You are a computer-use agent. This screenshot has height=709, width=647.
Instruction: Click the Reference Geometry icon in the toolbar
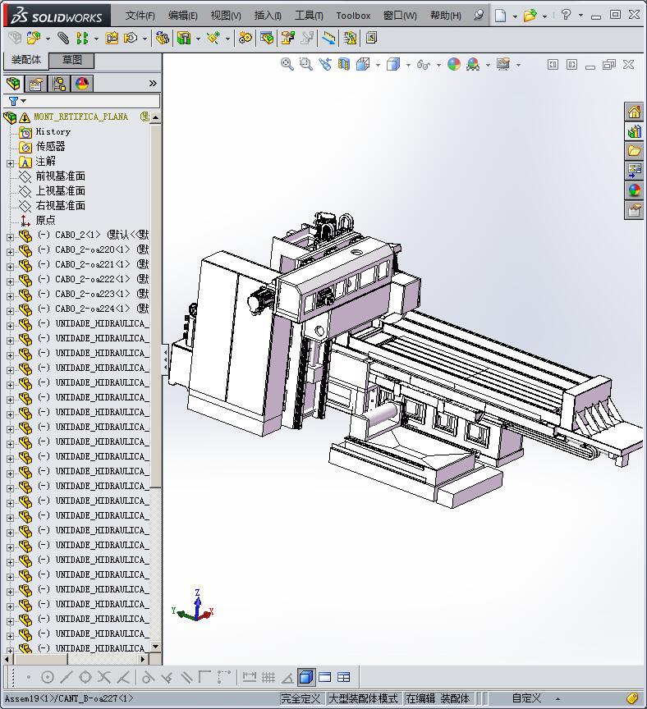coord(213,38)
